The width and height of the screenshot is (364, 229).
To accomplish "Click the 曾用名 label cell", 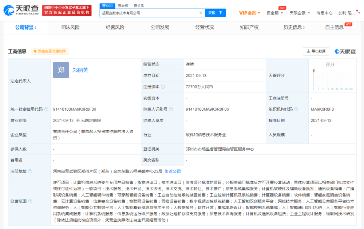I will (x=29, y=160).
